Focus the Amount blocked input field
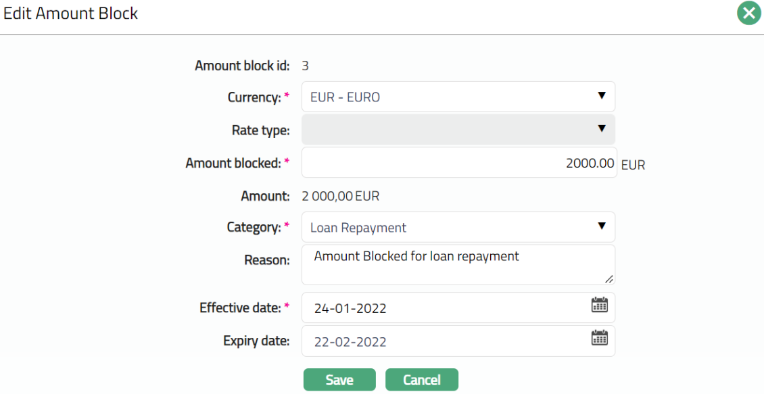This screenshot has height=394, width=764. click(458, 163)
